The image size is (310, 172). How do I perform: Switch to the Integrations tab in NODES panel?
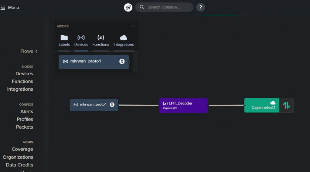point(124,41)
